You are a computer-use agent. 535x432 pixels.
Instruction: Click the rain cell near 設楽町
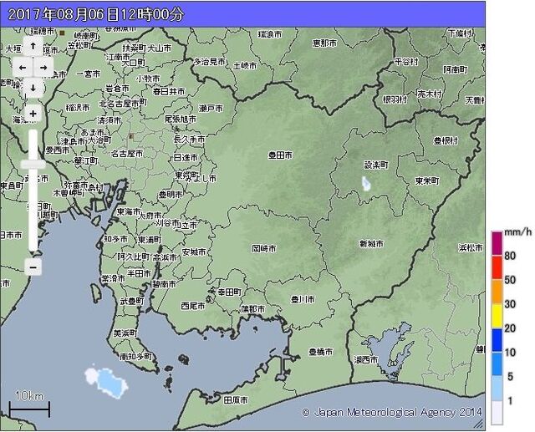366,184
